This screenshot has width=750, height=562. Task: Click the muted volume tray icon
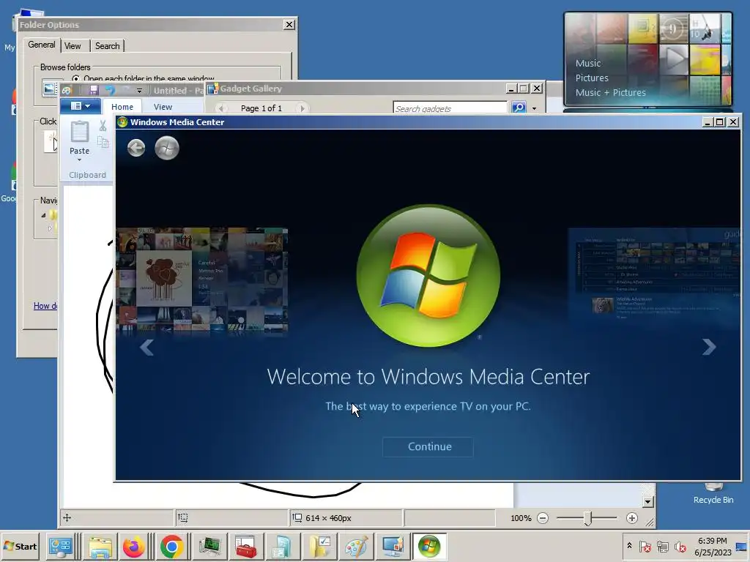(680, 546)
